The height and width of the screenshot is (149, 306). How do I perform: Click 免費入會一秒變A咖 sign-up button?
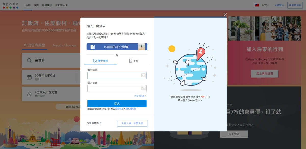click(132, 123)
